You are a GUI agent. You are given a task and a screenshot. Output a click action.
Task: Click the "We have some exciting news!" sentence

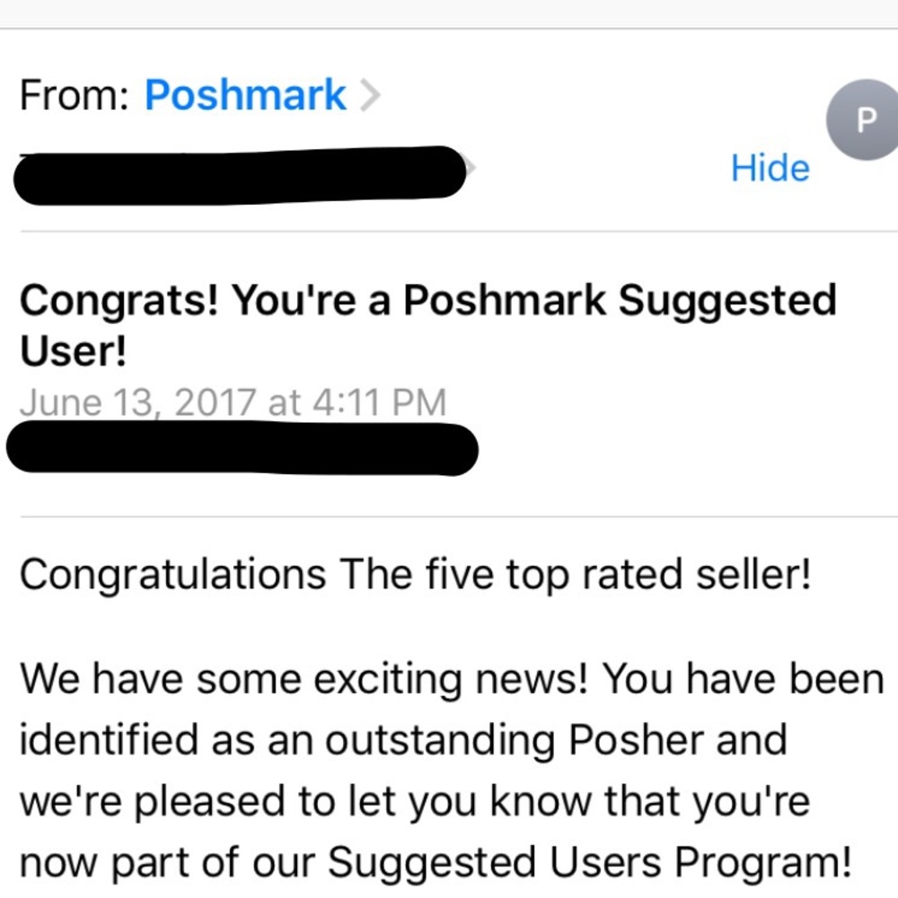pos(304,680)
